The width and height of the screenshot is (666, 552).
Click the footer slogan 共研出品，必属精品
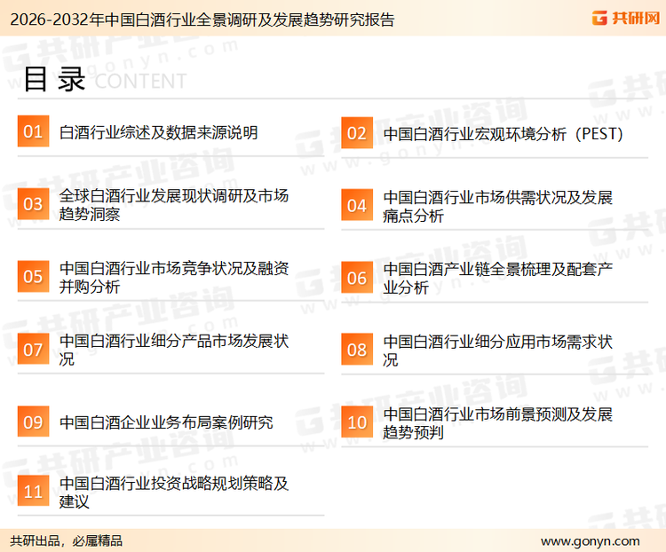tap(67, 541)
